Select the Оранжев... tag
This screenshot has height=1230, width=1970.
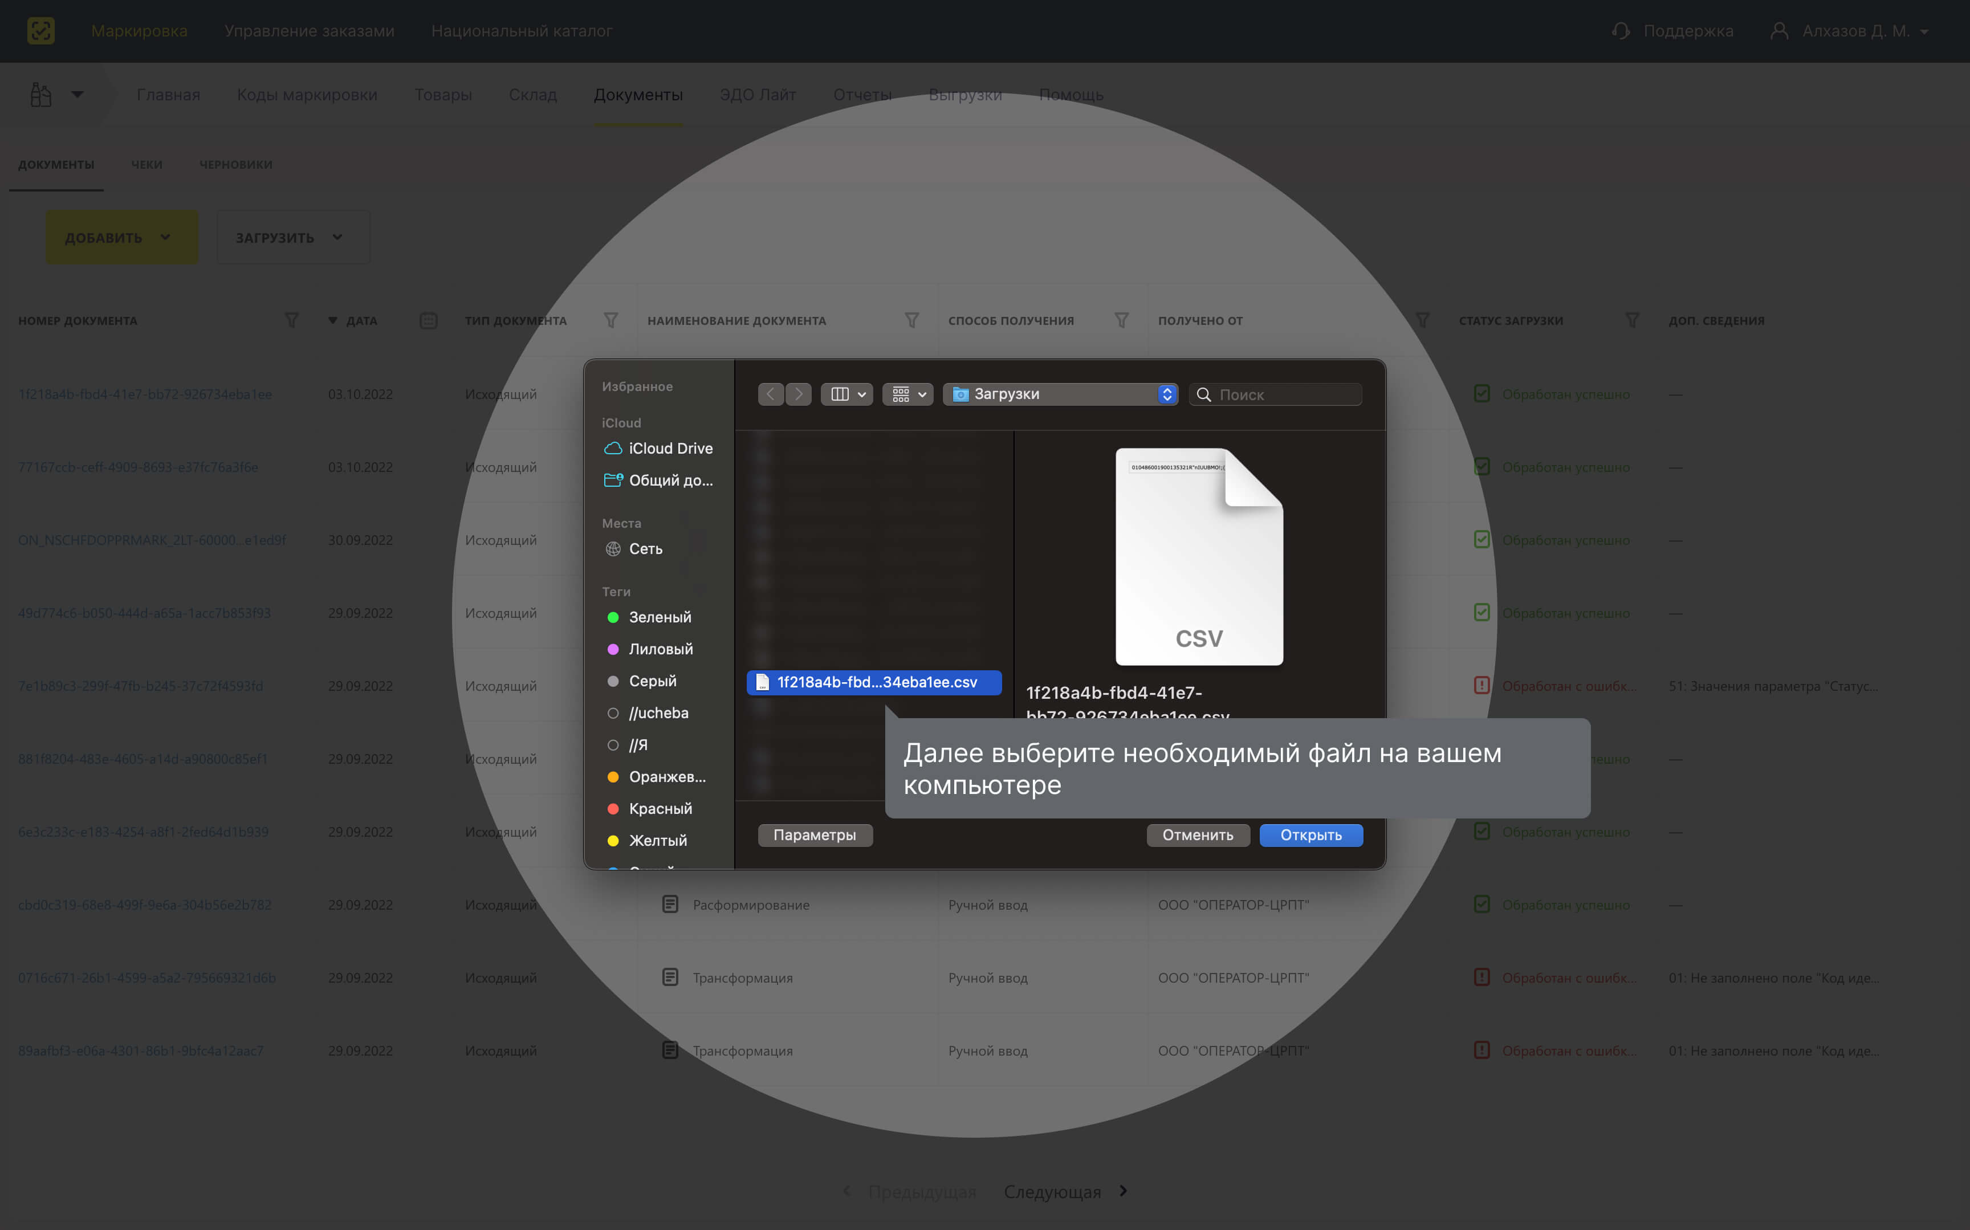(657, 777)
